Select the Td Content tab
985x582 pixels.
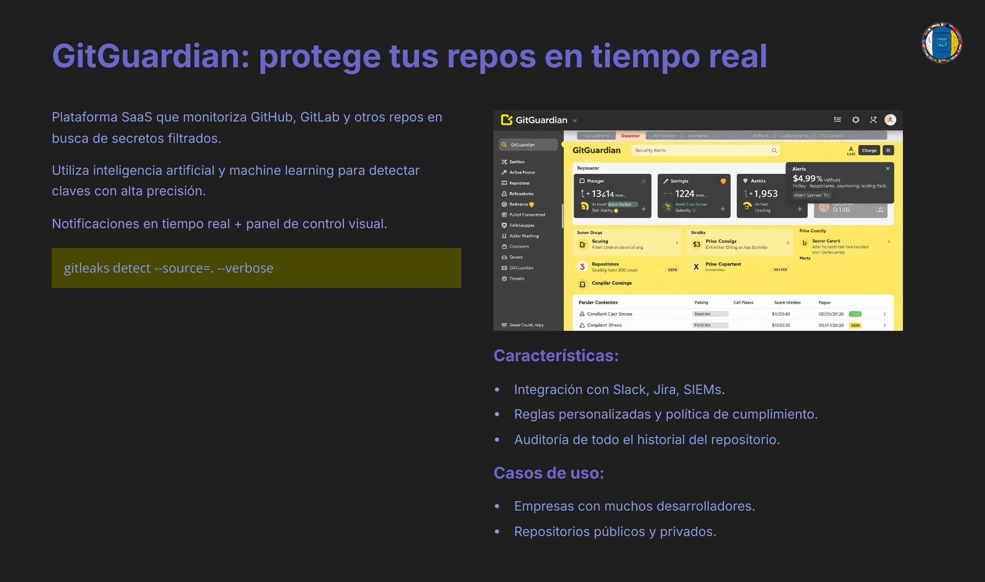(x=832, y=136)
